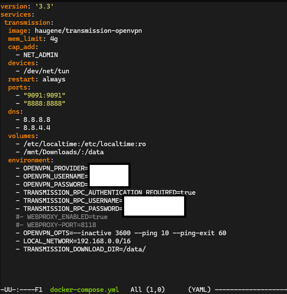Click the cap_add: key
Image resolution: width=287 pixels, height=294 pixels.
point(23,47)
